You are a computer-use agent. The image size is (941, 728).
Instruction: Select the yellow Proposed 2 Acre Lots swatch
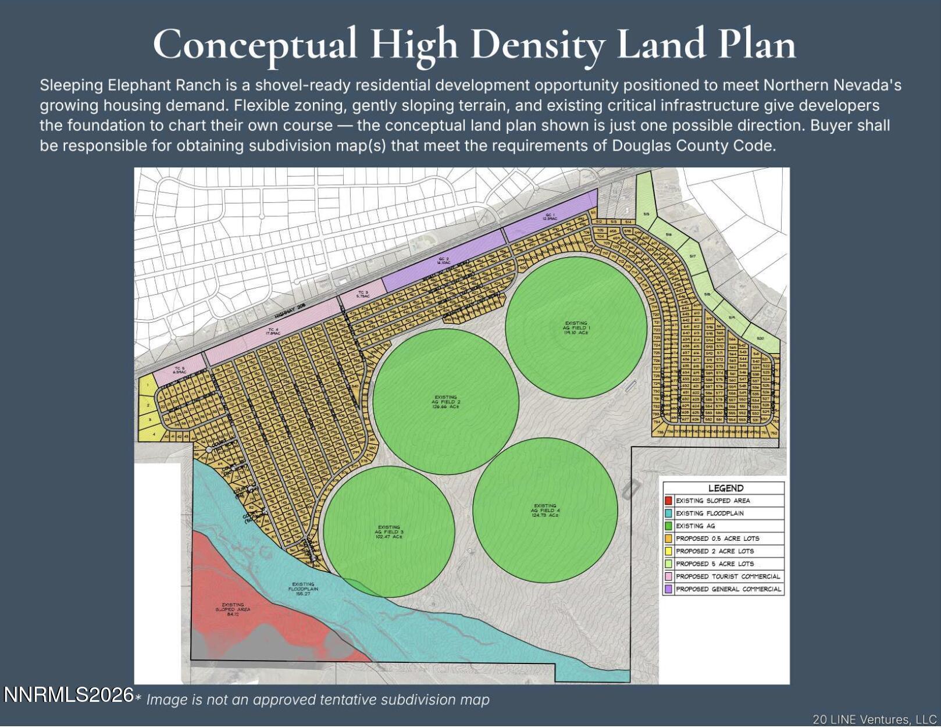pos(668,551)
